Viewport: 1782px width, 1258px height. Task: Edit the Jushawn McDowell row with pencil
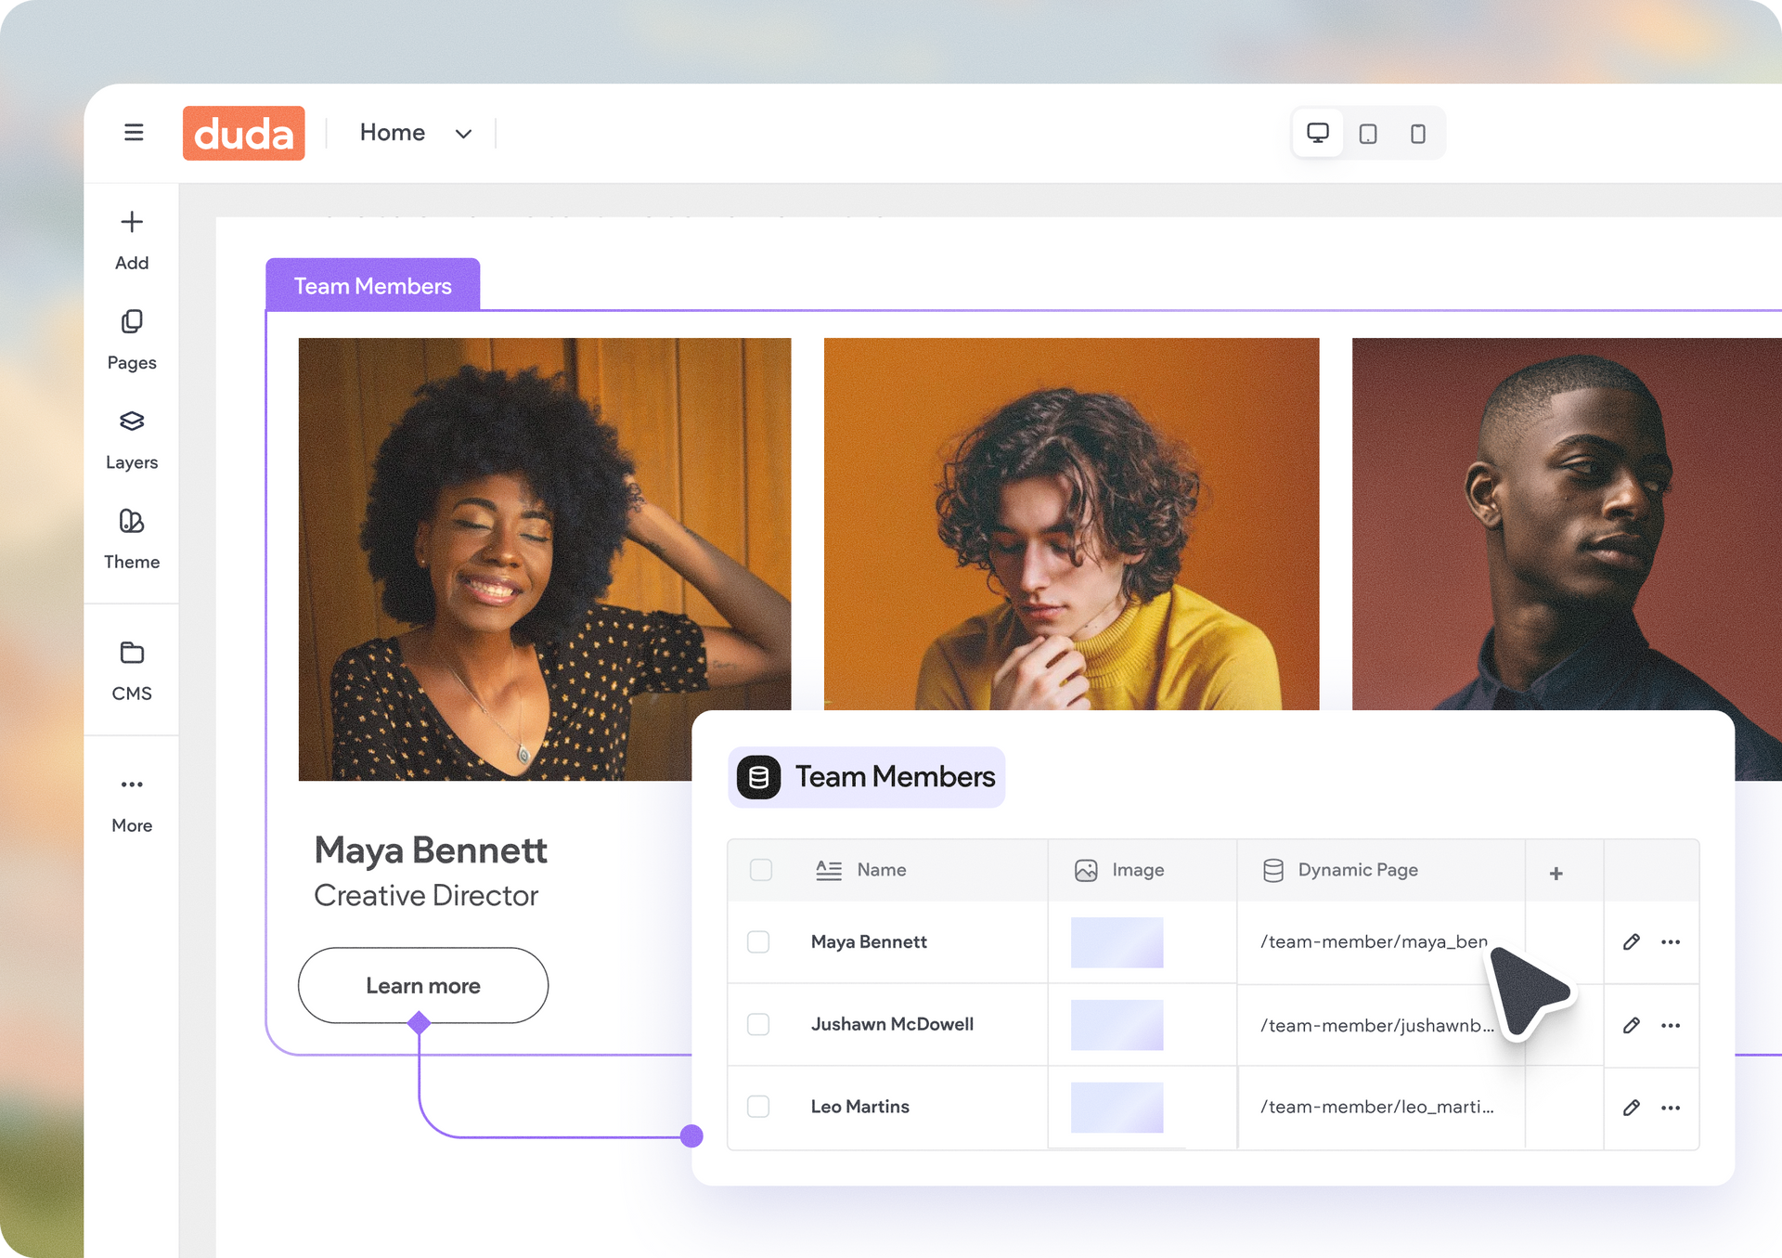pos(1631,1025)
